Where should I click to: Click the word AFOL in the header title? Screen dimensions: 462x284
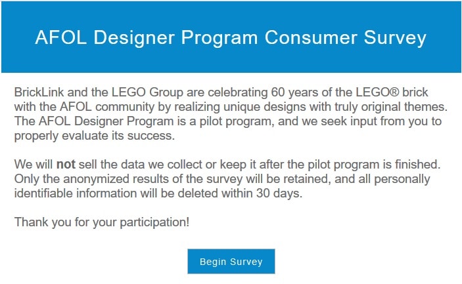click(61, 37)
